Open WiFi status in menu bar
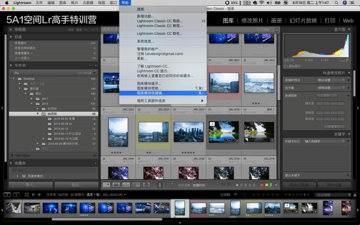 (x=262, y=3)
